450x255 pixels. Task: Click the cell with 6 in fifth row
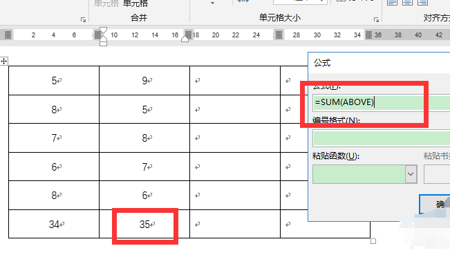tap(144, 196)
